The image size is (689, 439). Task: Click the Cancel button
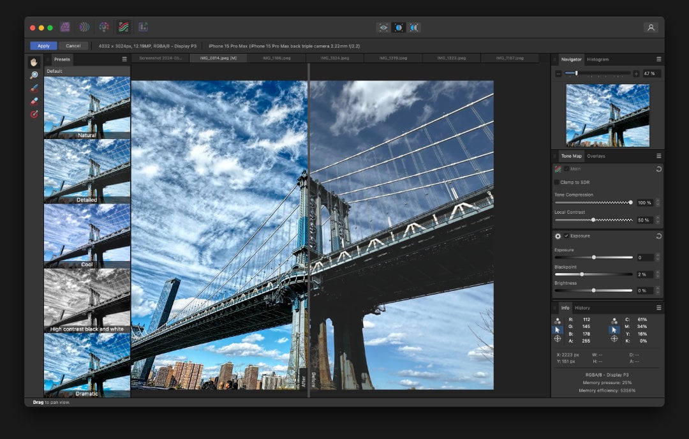click(73, 45)
